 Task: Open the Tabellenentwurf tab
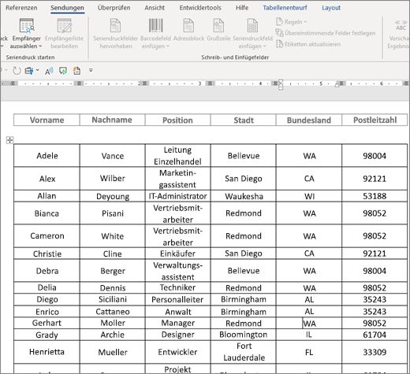pos(285,8)
